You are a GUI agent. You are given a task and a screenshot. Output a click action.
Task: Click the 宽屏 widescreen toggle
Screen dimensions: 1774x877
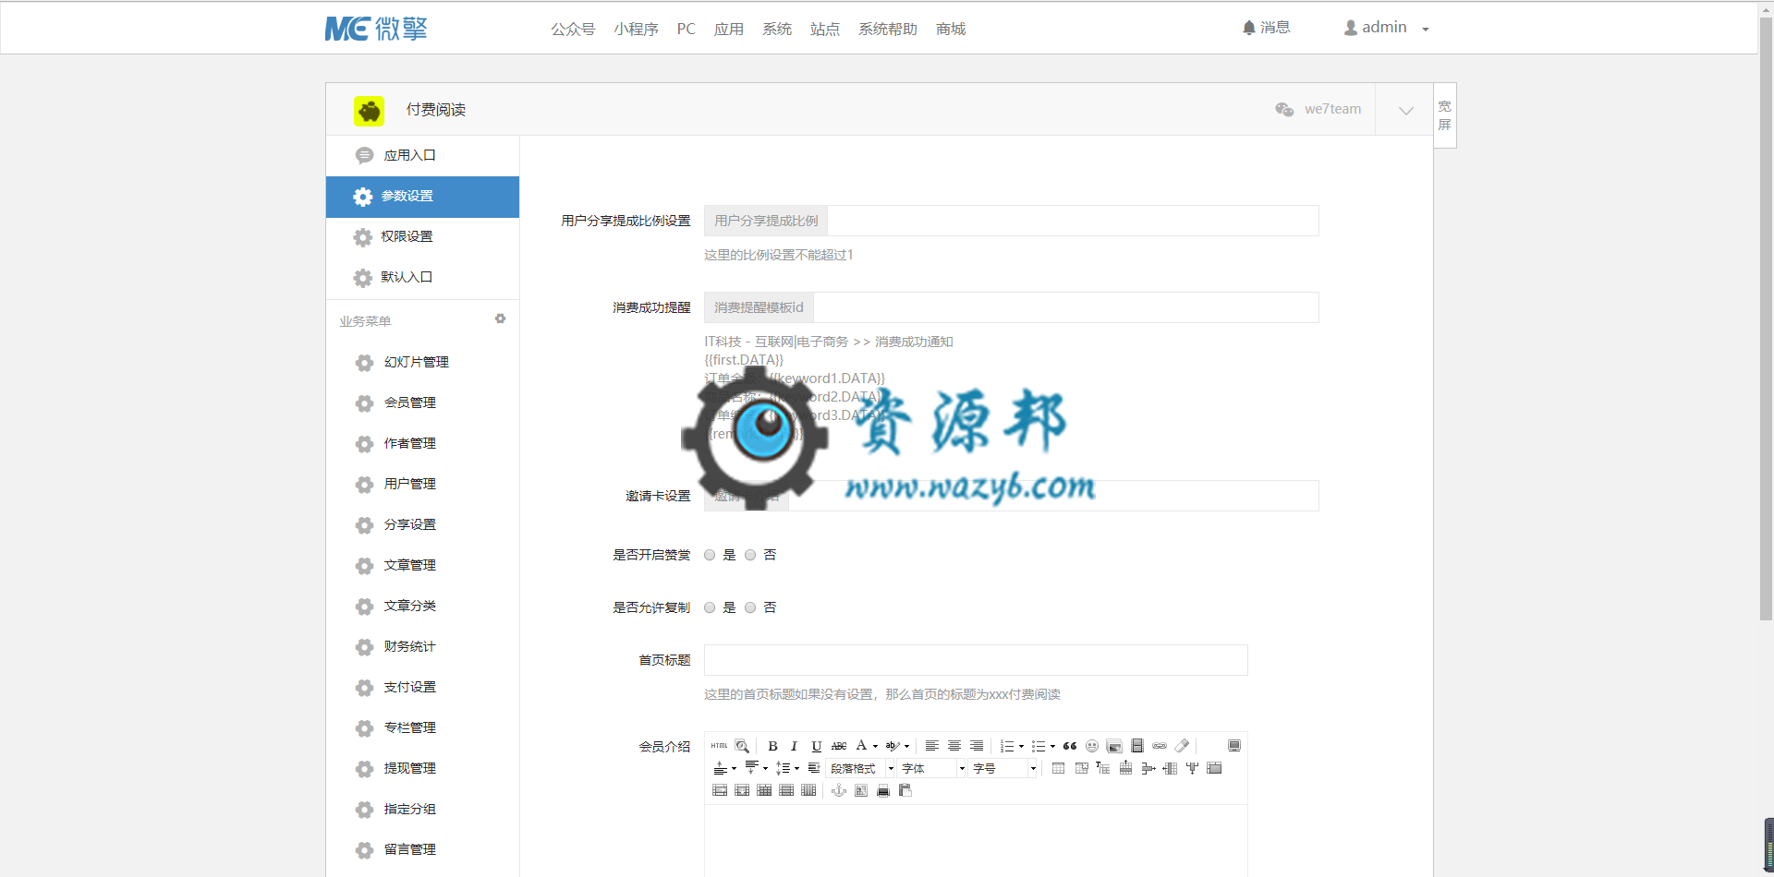click(x=1445, y=115)
